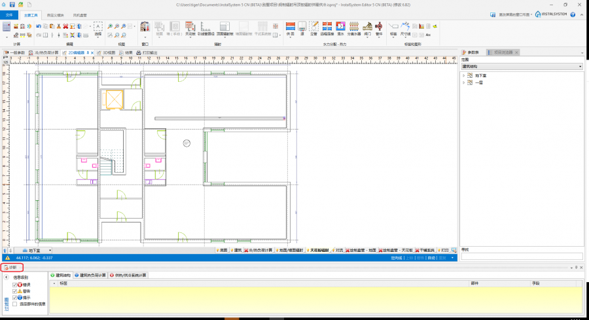Toggle the 警告 warnings checkbox
The height and width of the screenshot is (320, 589).
[15, 291]
